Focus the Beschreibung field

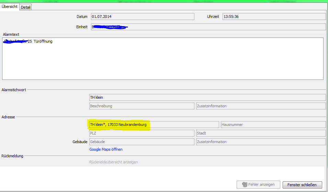tap(142, 106)
